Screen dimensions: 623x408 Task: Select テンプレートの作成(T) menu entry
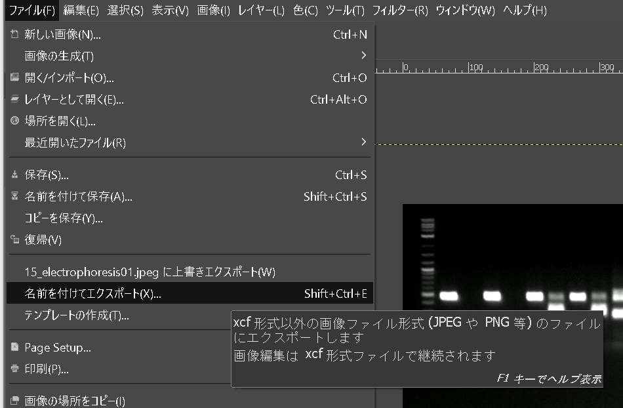[77, 316]
